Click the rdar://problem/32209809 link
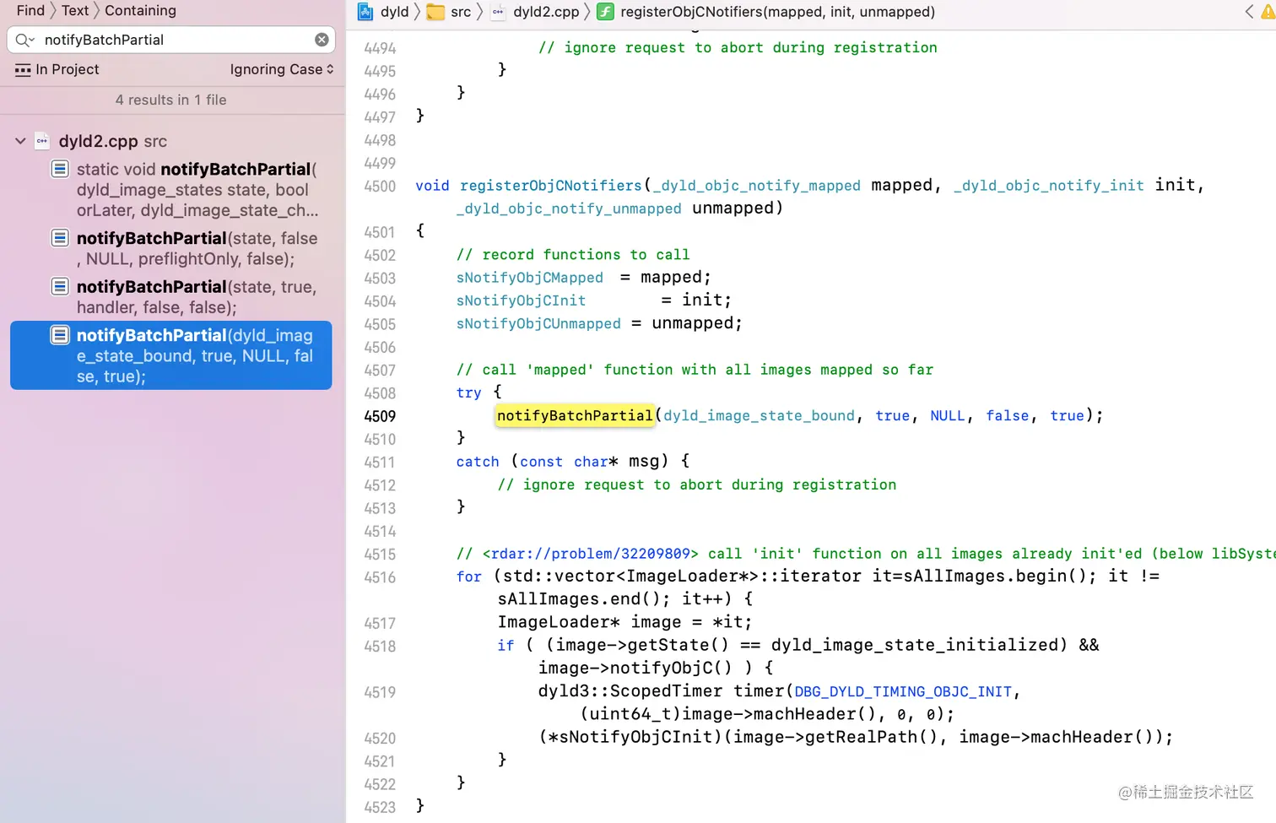 point(590,554)
